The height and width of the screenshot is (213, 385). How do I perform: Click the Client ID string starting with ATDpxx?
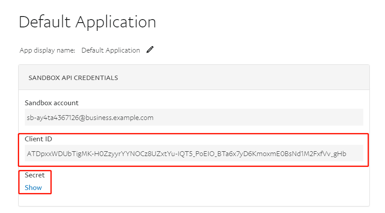coord(186,153)
